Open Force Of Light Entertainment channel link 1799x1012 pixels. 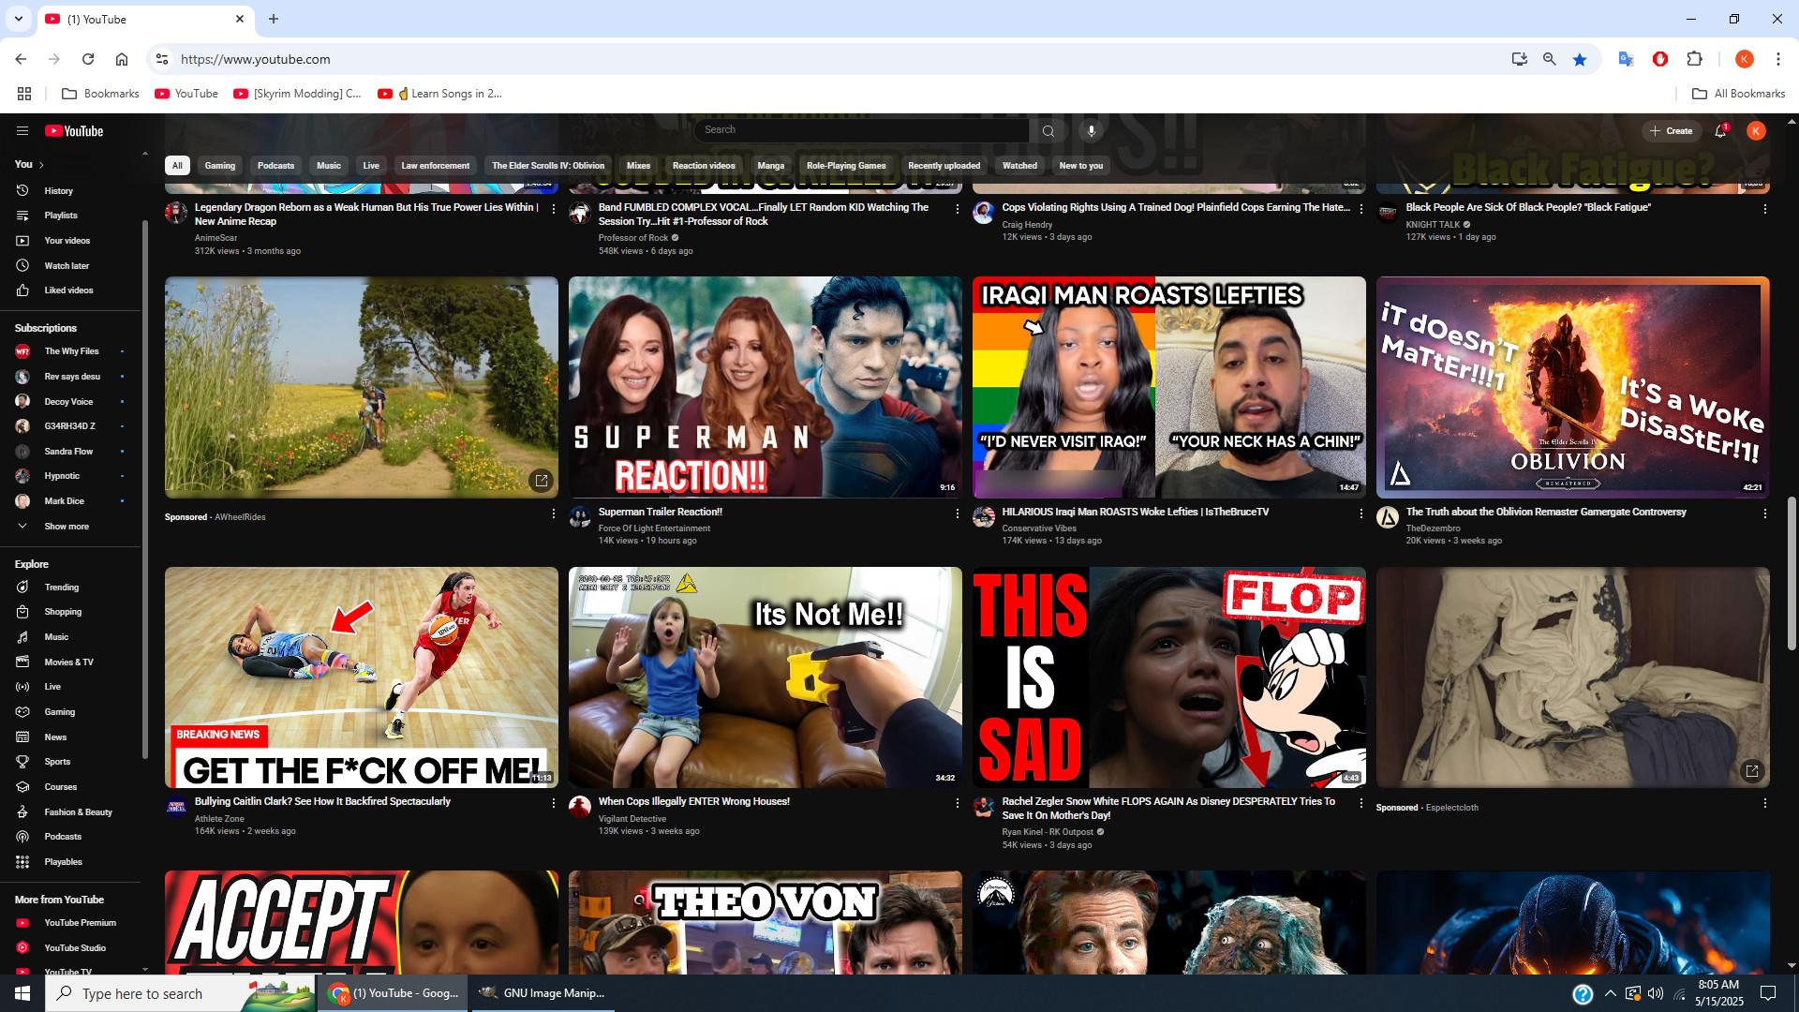click(654, 528)
